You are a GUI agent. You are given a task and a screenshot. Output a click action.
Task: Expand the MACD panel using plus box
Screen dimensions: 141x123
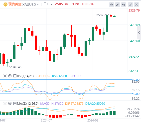[x=15, y=103]
